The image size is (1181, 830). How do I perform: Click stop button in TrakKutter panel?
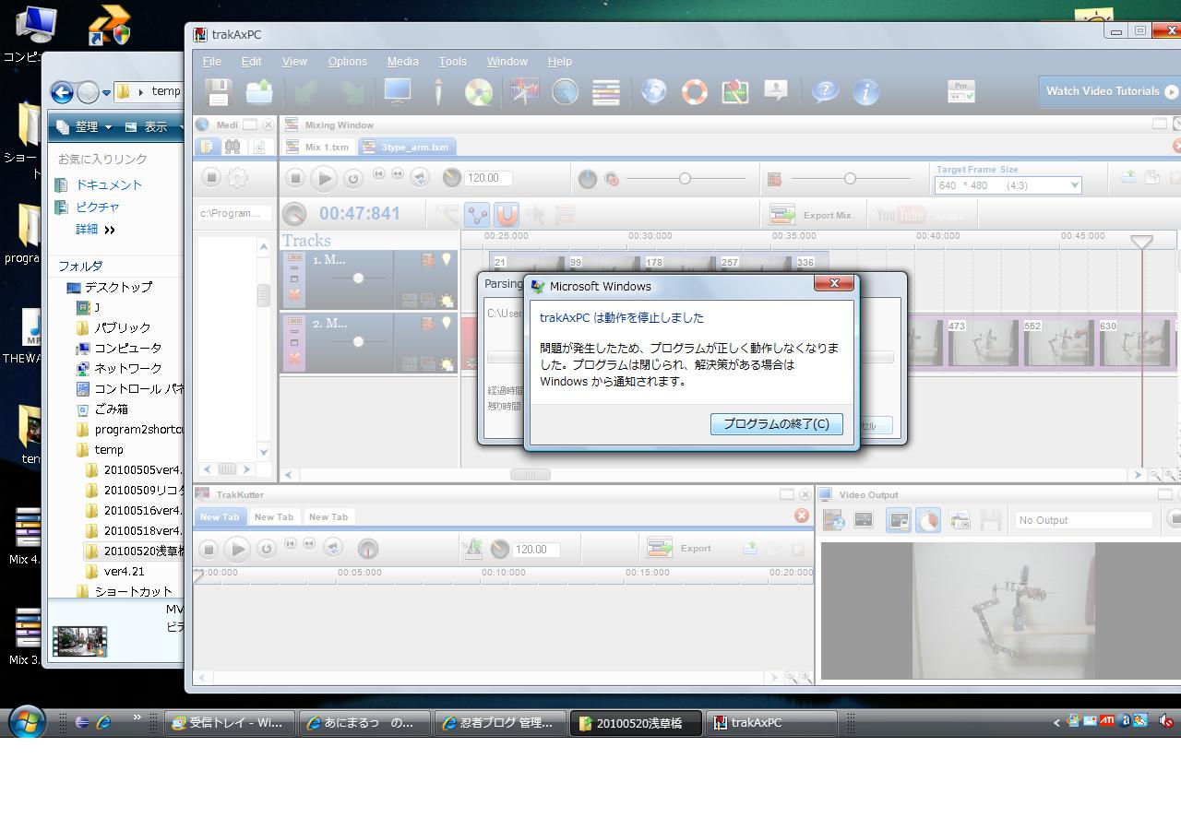click(x=209, y=549)
